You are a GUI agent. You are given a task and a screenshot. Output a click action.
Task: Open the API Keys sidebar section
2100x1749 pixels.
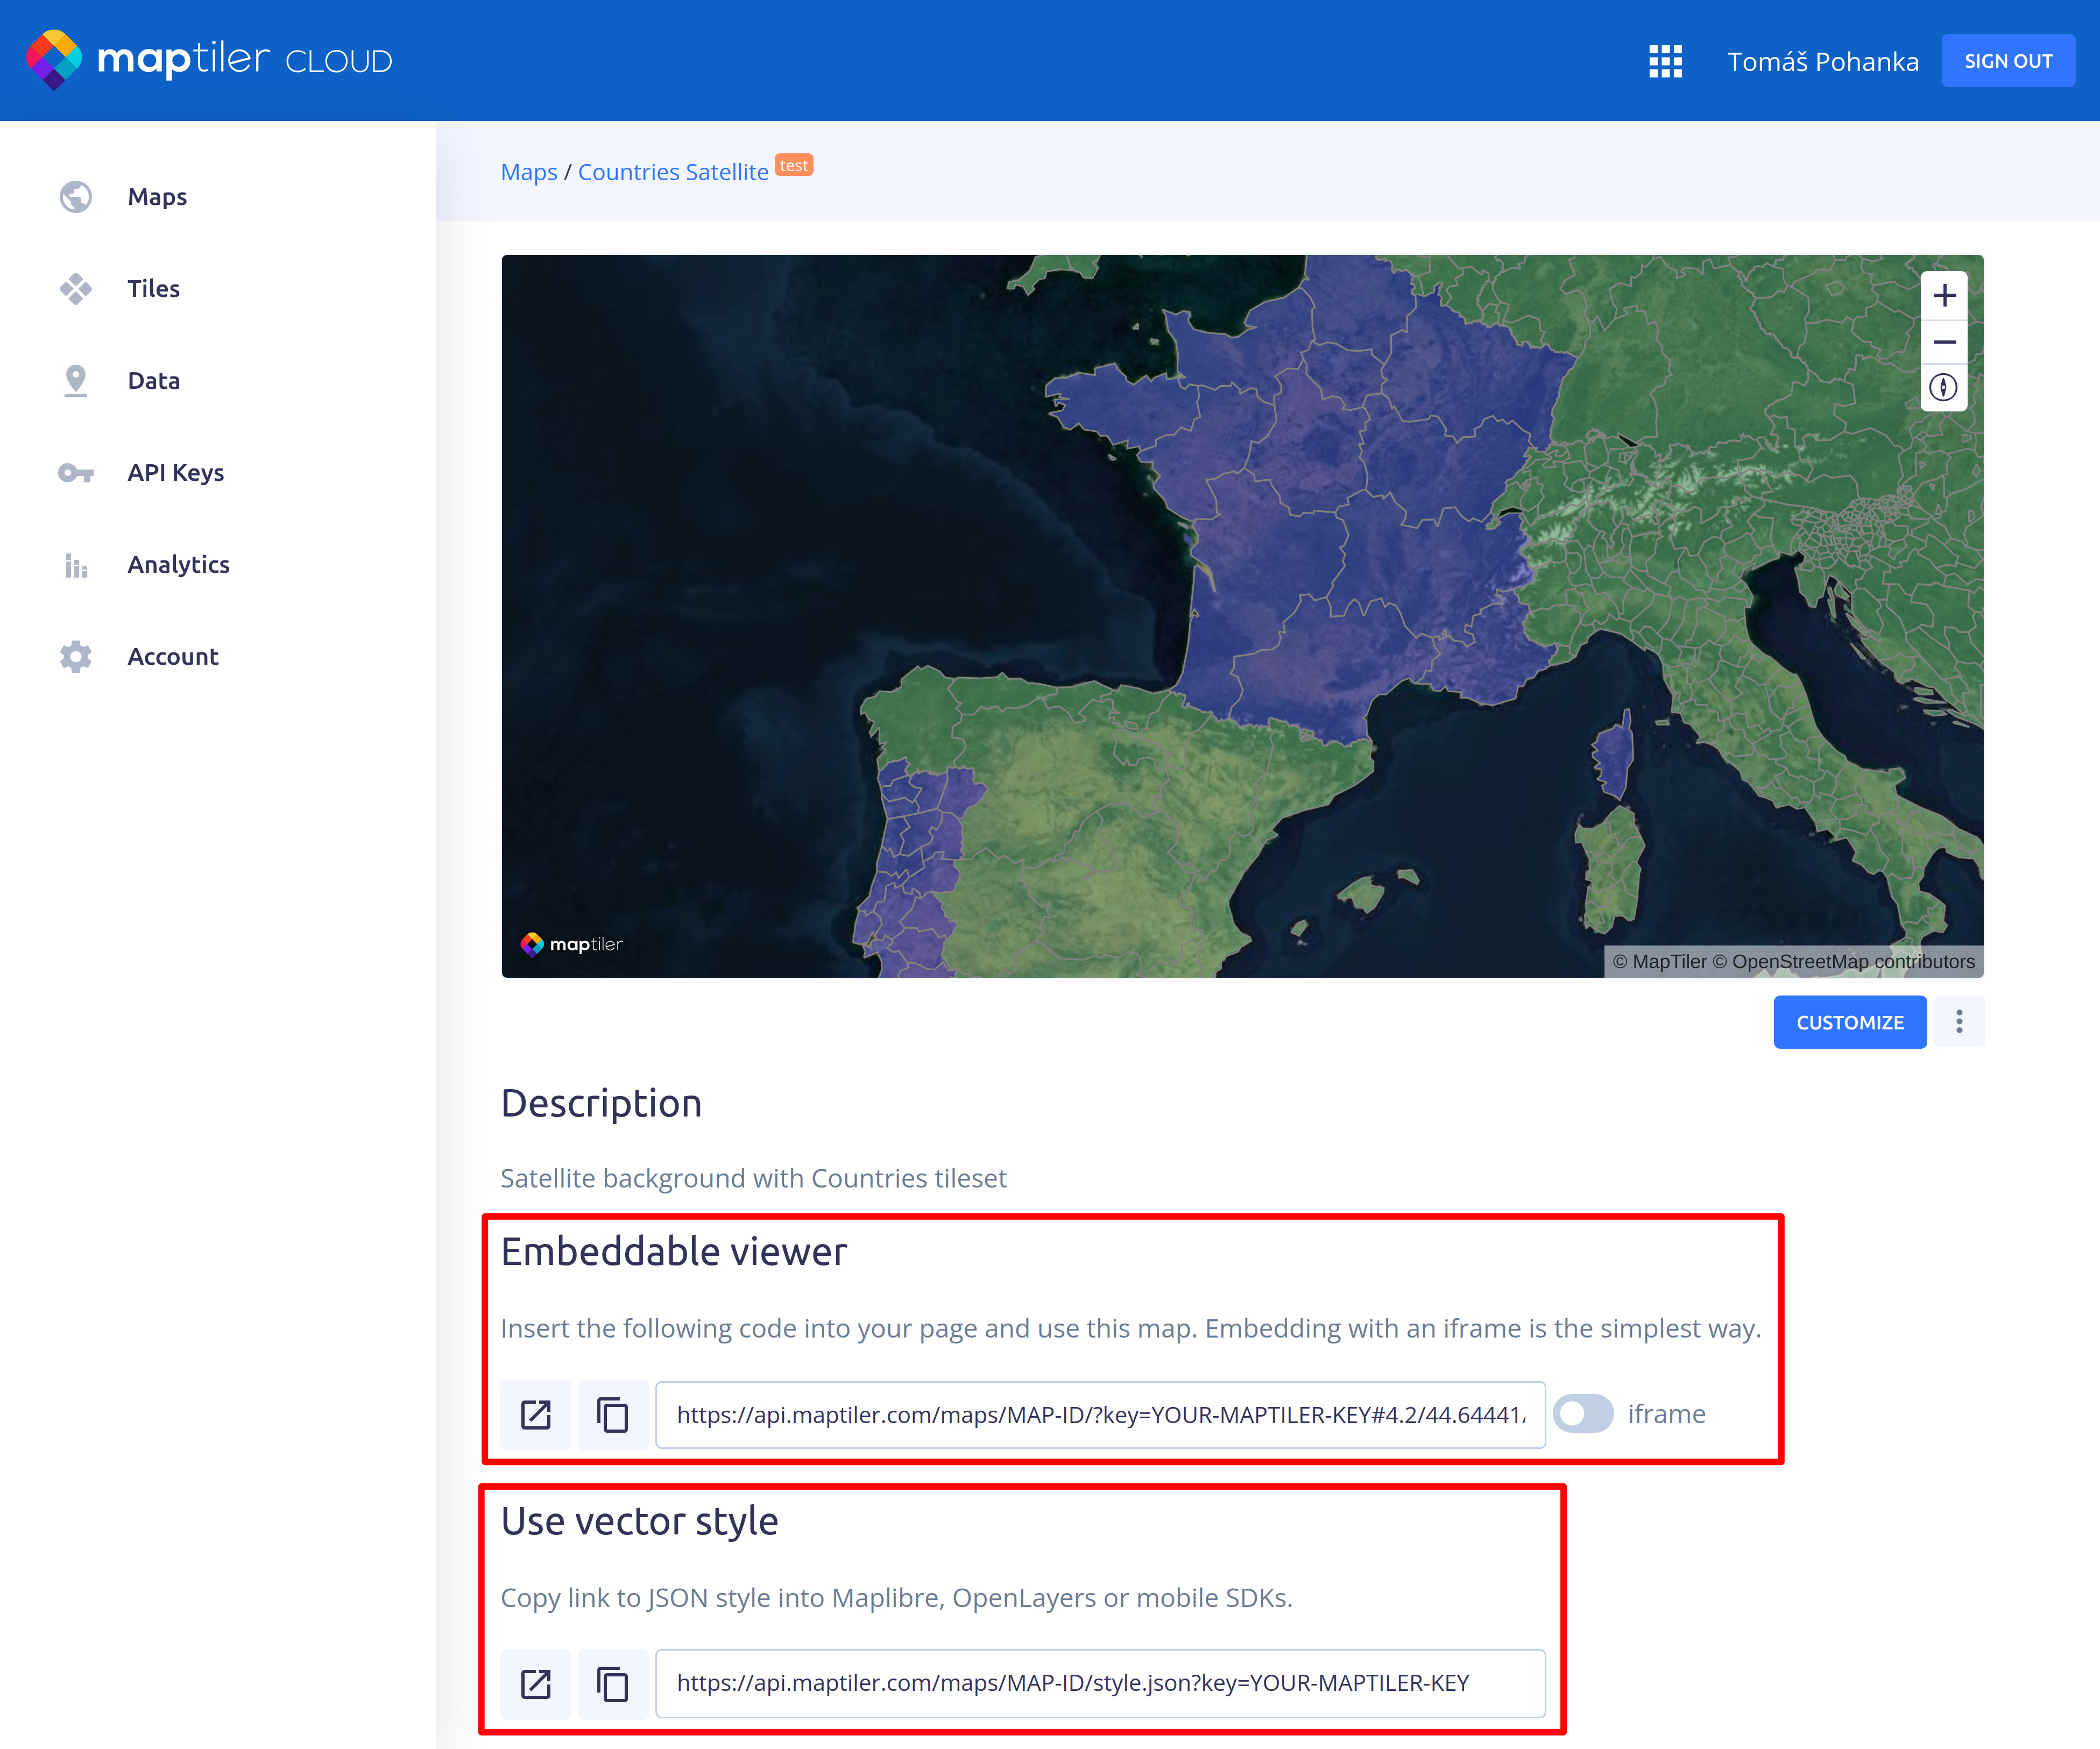(175, 473)
